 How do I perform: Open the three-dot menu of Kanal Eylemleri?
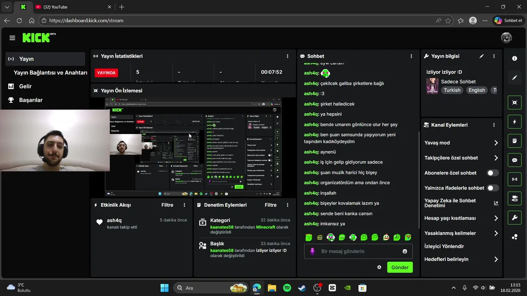pyautogui.click(x=494, y=125)
